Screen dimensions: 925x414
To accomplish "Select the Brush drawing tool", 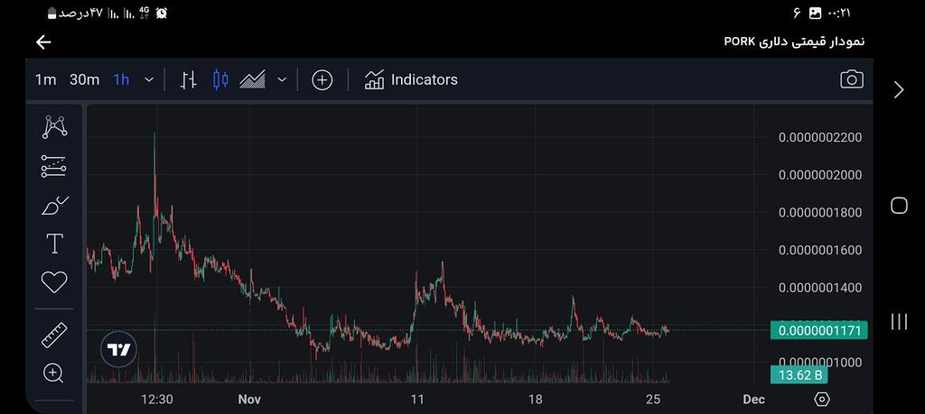I will click(x=55, y=206).
